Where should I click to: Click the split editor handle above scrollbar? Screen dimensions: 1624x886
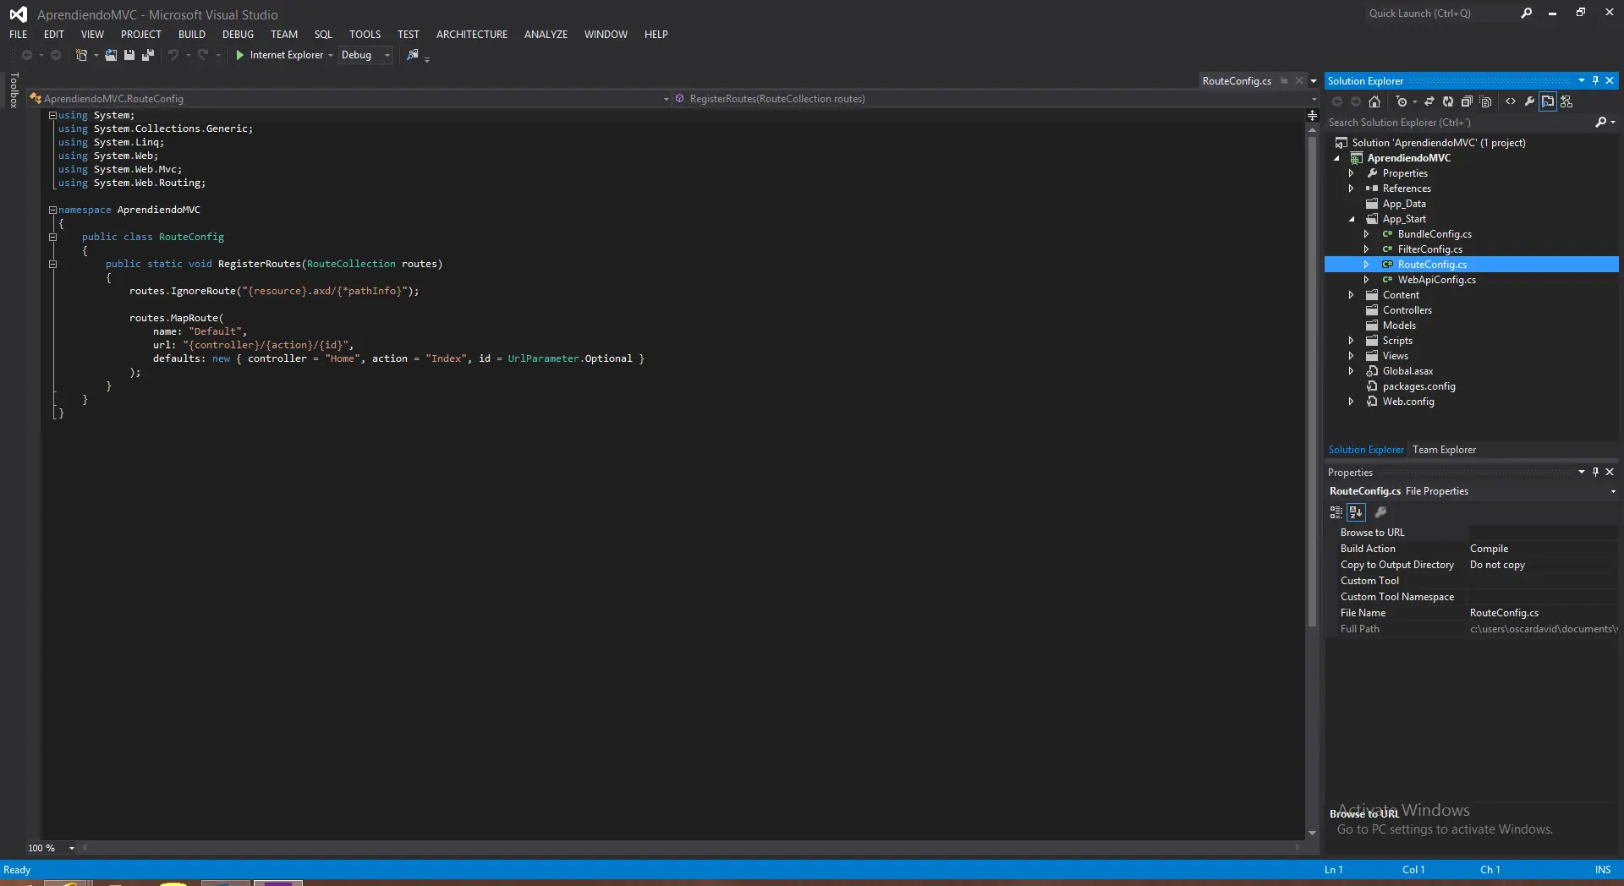pyautogui.click(x=1312, y=115)
